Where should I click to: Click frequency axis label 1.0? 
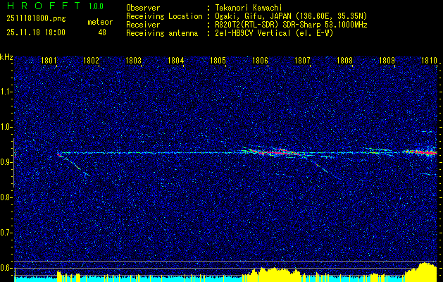pyautogui.click(x=7, y=127)
